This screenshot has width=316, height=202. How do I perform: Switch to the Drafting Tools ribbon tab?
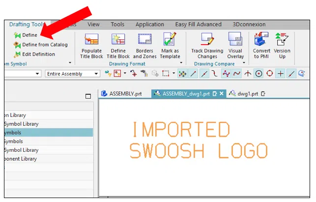pyautogui.click(x=27, y=25)
